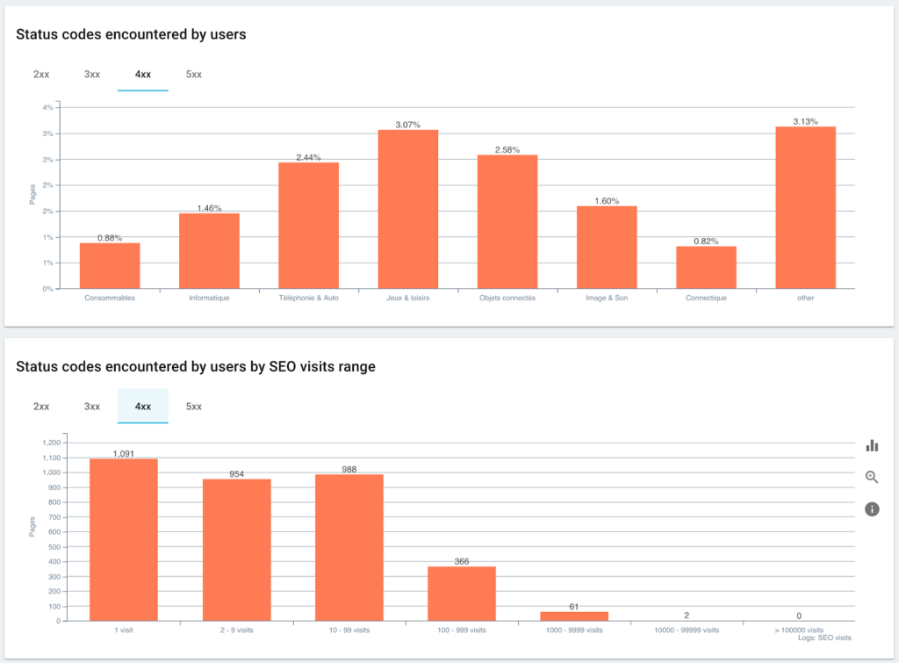Click the magnifier zoom icon

pyautogui.click(x=872, y=477)
